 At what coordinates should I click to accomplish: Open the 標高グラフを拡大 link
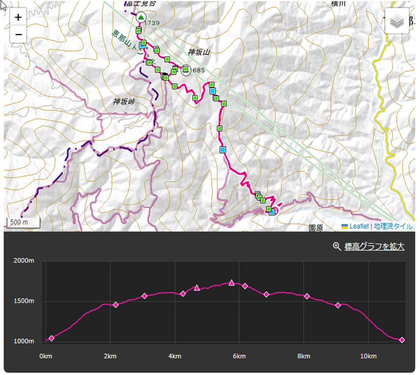(x=374, y=246)
